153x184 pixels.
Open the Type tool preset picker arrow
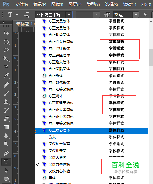tap(17, 15)
